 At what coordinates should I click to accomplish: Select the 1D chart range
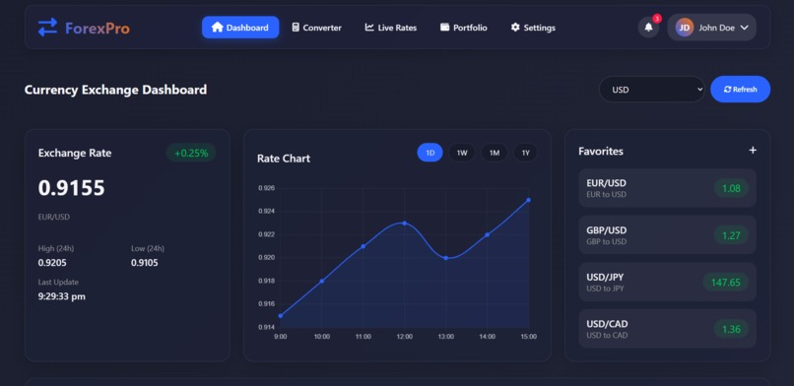coord(430,153)
